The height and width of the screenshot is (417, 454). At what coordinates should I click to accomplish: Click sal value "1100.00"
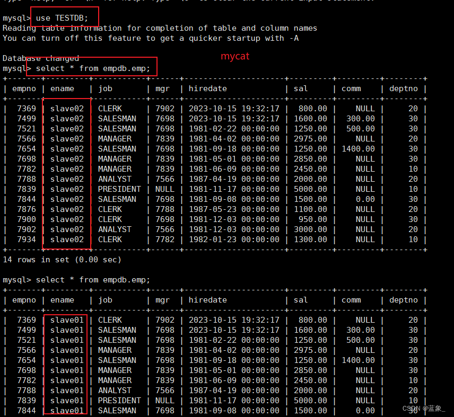click(x=310, y=209)
